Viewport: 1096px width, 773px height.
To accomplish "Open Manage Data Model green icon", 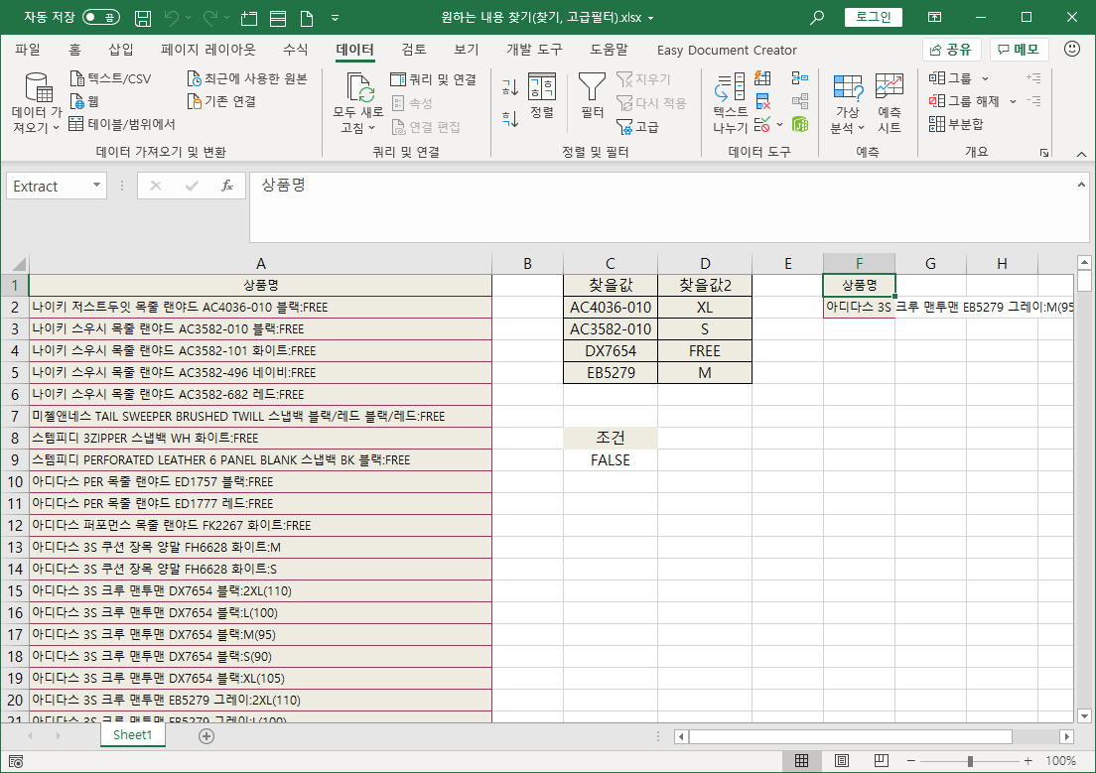I will pos(799,125).
